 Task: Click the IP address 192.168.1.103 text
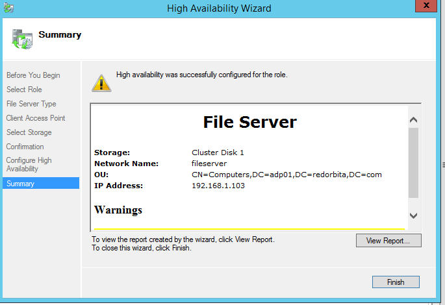[221, 186]
